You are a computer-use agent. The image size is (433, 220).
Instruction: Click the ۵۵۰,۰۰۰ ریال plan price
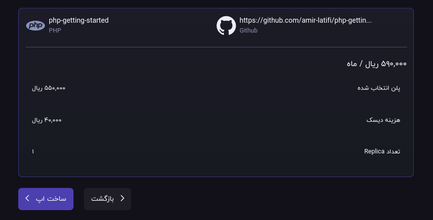49,88
